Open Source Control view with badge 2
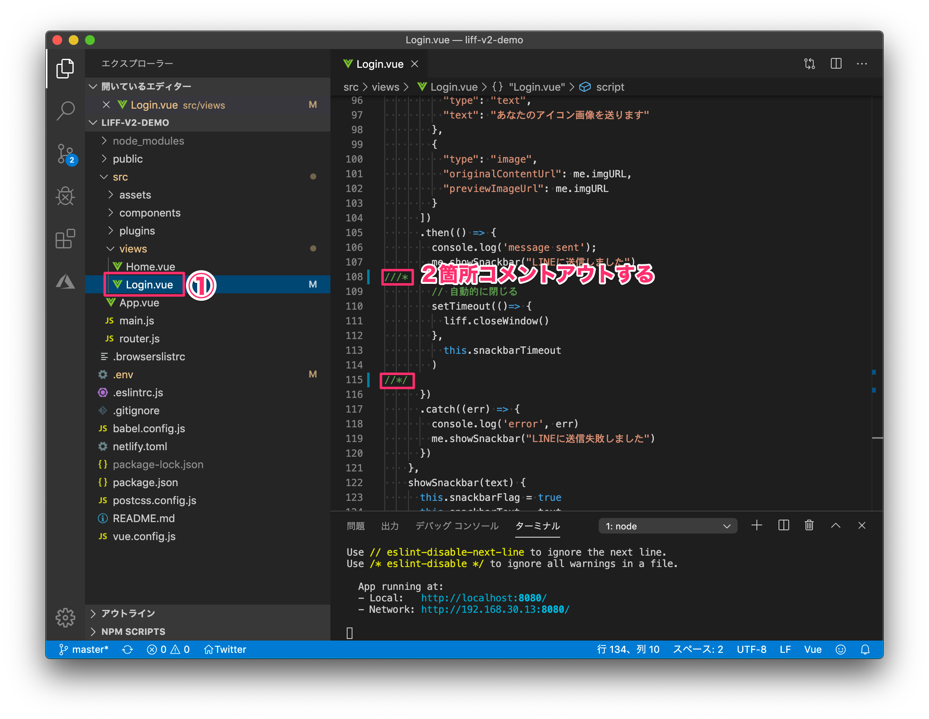The image size is (929, 719). (x=66, y=154)
